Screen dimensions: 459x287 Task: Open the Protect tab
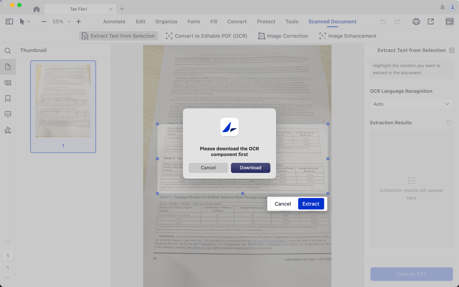[266, 22]
